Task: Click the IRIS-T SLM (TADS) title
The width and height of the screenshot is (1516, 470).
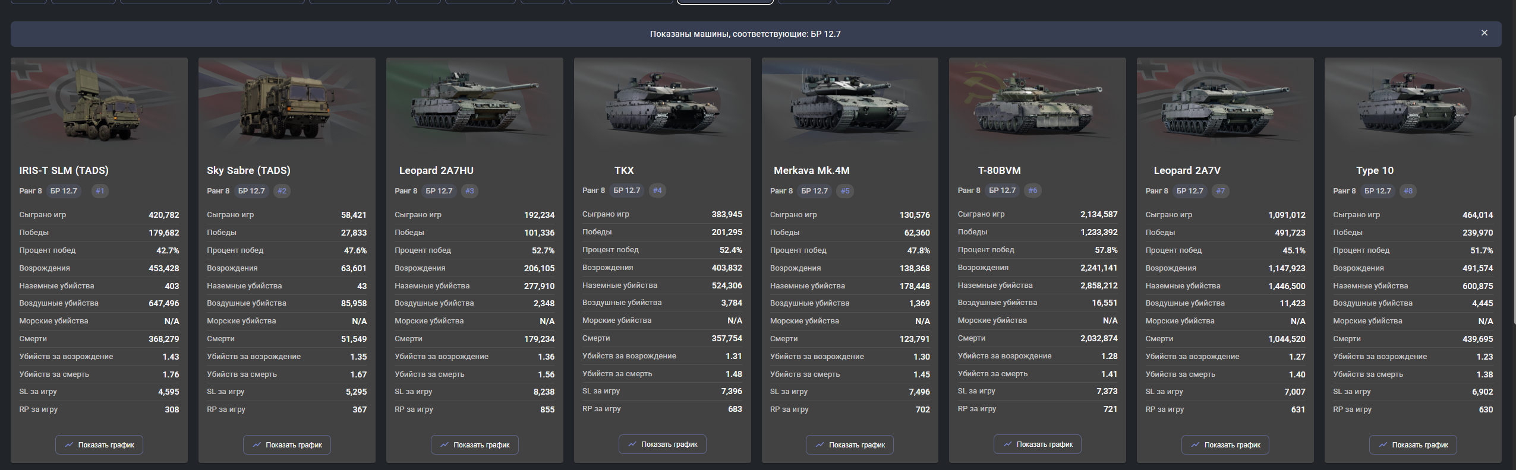Action: pyautogui.click(x=64, y=170)
